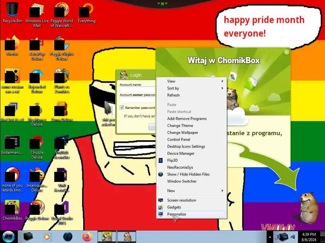Viewport: 325px width, 243px height.
Task: Open Zuma Deluxe desktop icon
Action: pos(62,112)
